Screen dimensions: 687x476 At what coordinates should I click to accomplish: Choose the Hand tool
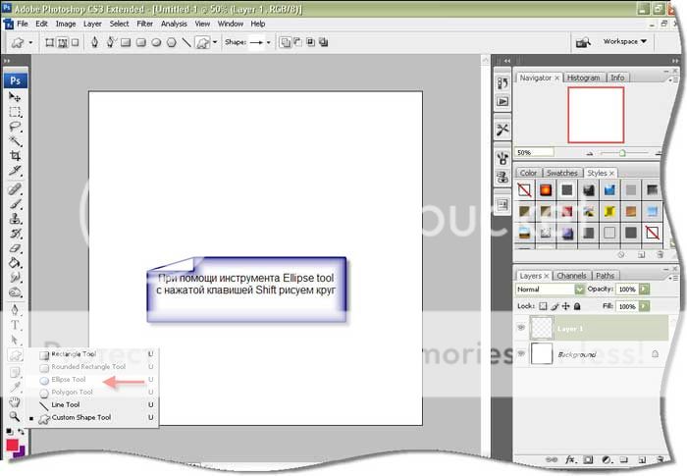click(x=15, y=401)
